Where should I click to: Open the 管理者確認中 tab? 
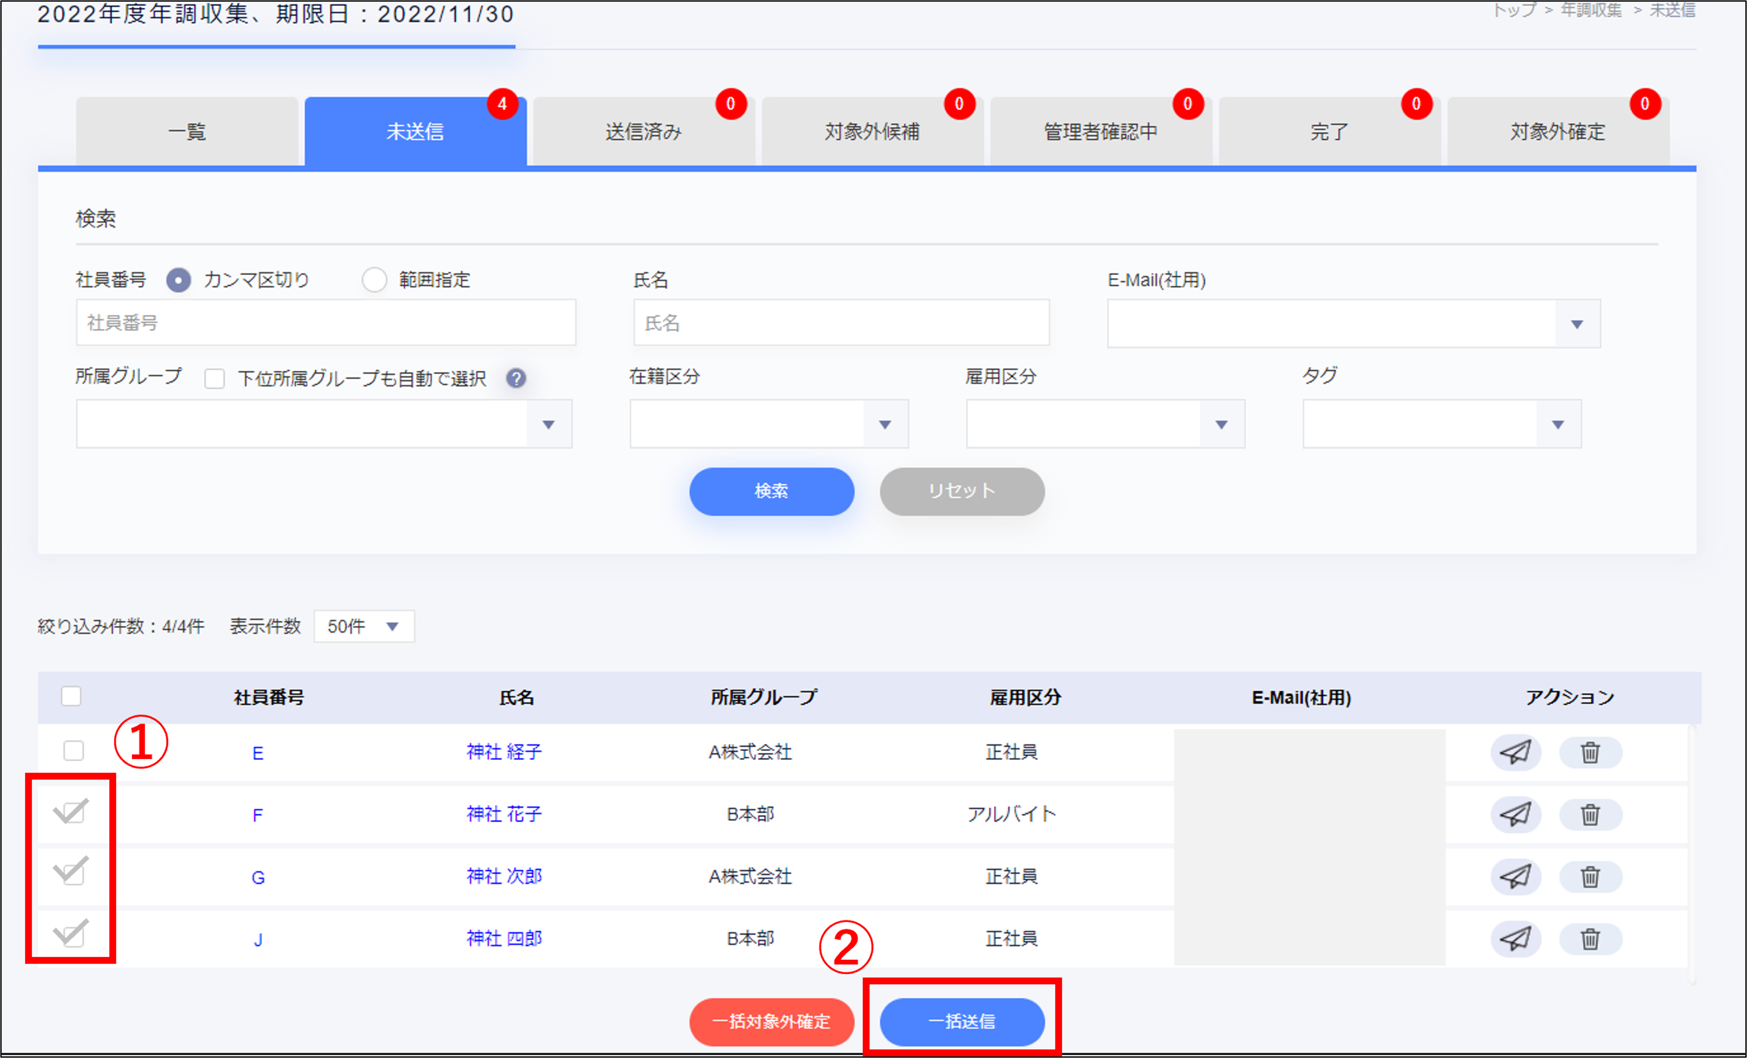point(1100,131)
